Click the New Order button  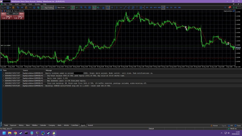point(60,7)
